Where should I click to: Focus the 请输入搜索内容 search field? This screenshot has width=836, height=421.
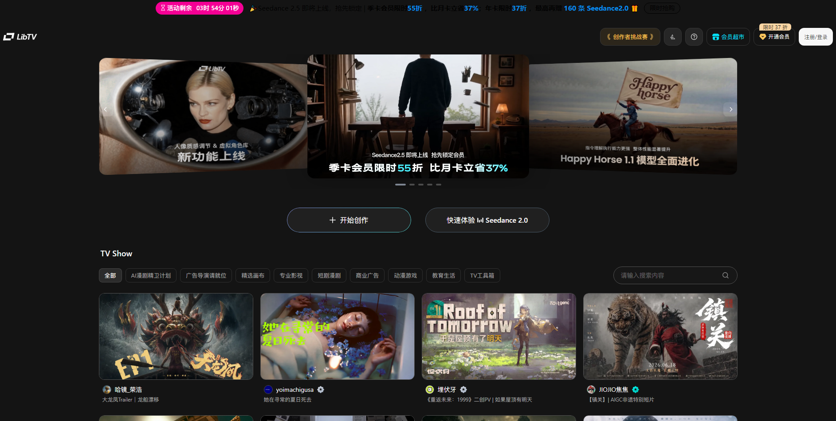(675, 275)
